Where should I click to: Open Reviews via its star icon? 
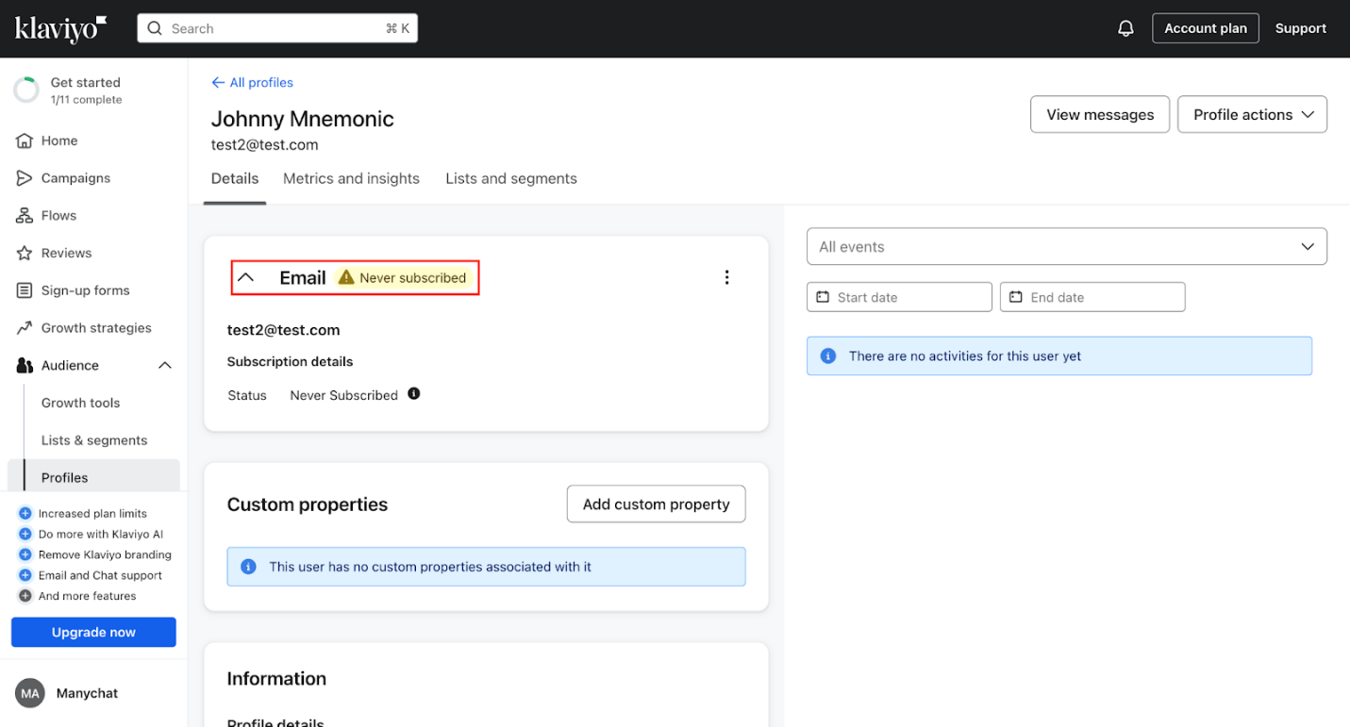pyautogui.click(x=25, y=253)
